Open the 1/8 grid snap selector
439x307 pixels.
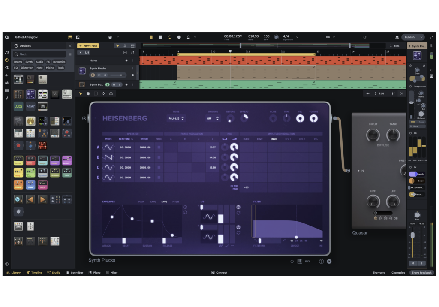click(84, 52)
